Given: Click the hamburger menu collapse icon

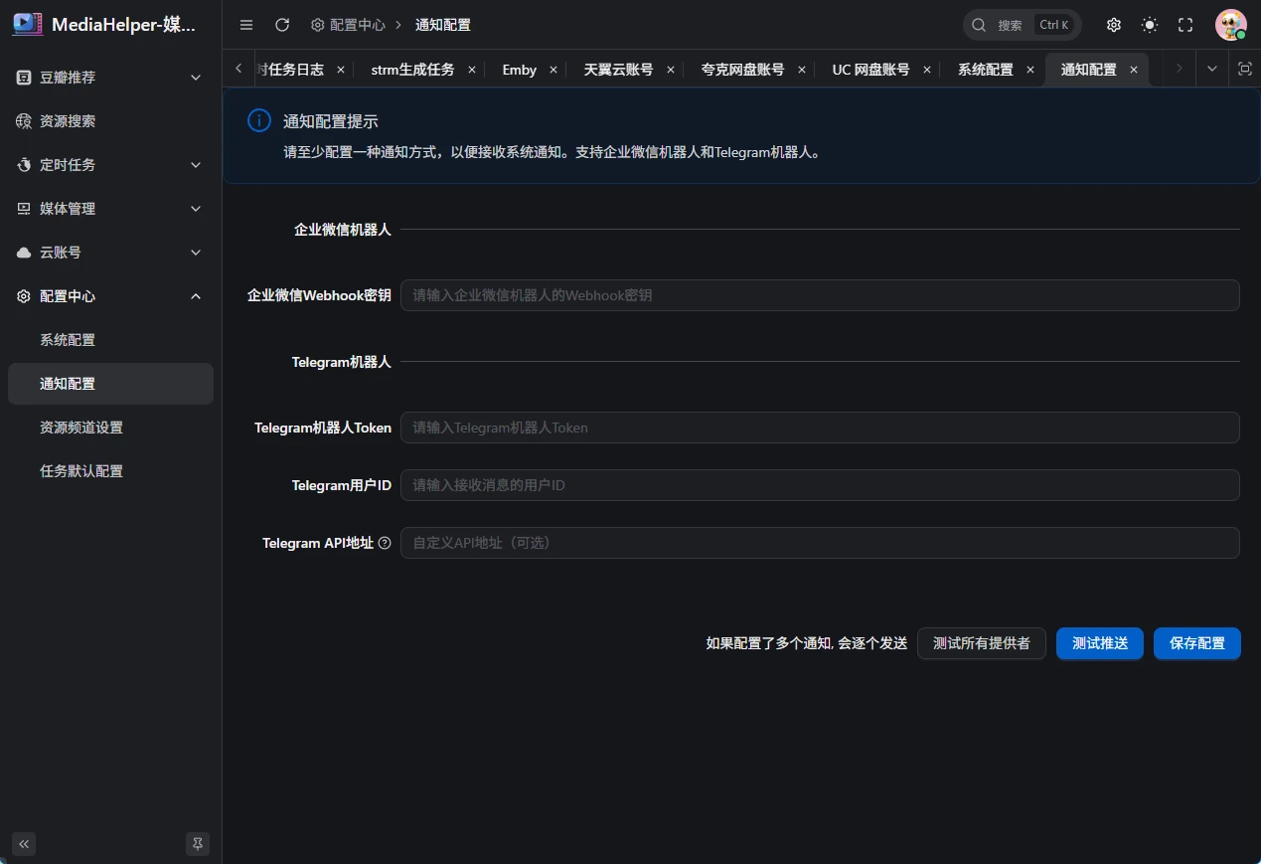Looking at the screenshot, I should (x=246, y=25).
